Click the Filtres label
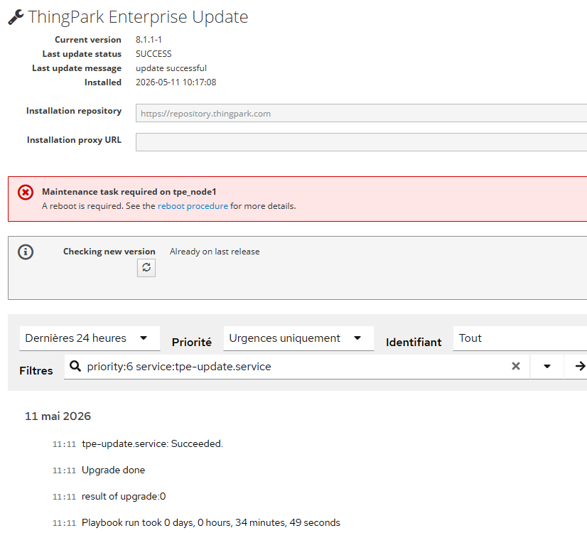This screenshot has height=533, width=587. pyautogui.click(x=36, y=370)
